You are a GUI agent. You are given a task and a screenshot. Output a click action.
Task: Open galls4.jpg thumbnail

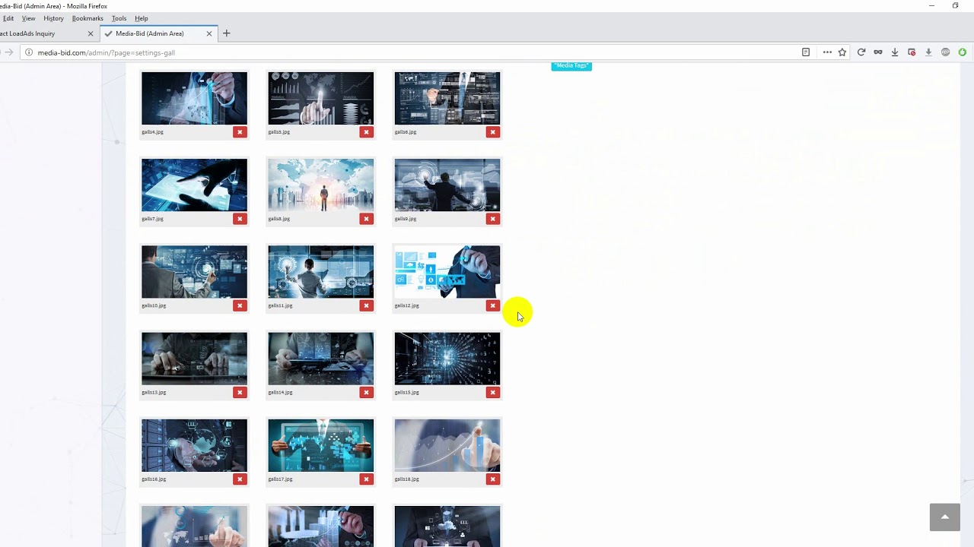pos(194,98)
